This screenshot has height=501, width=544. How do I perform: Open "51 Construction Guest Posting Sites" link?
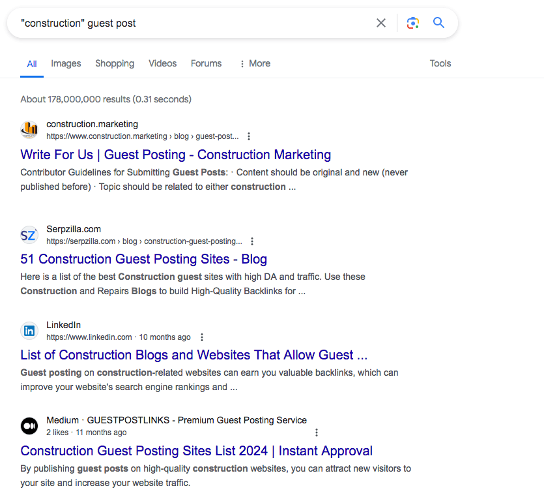[x=143, y=259]
